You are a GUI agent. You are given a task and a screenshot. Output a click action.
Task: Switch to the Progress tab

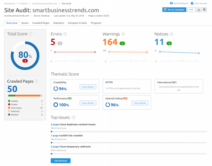pos(96,23)
